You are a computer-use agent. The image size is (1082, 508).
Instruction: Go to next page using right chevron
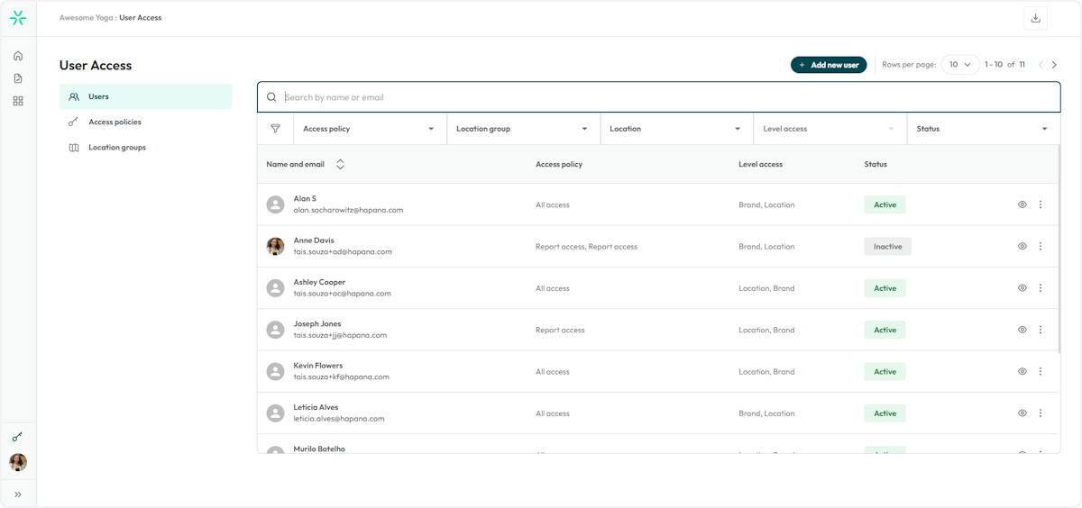(1054, 65)
